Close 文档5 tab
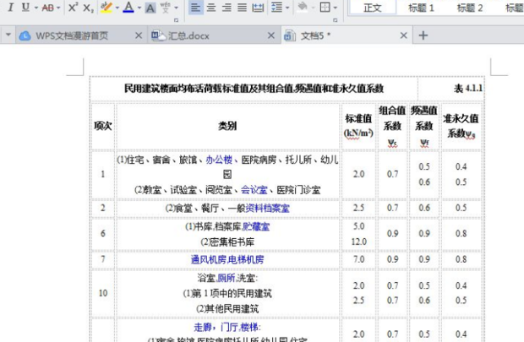 (404, 35)
